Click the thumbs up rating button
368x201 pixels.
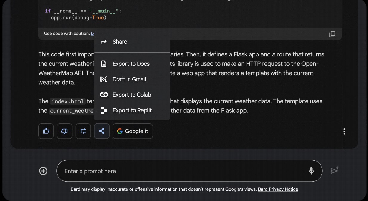(46, 131)
